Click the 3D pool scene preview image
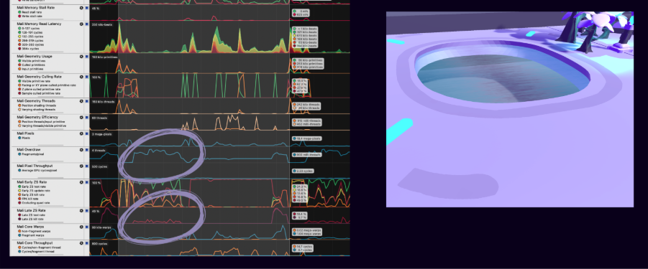 pos(510,109)
